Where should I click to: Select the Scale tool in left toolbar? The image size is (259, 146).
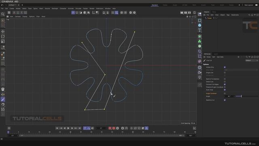coord(3,41)
